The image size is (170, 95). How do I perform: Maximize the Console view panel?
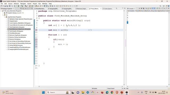tap(169, 8)
